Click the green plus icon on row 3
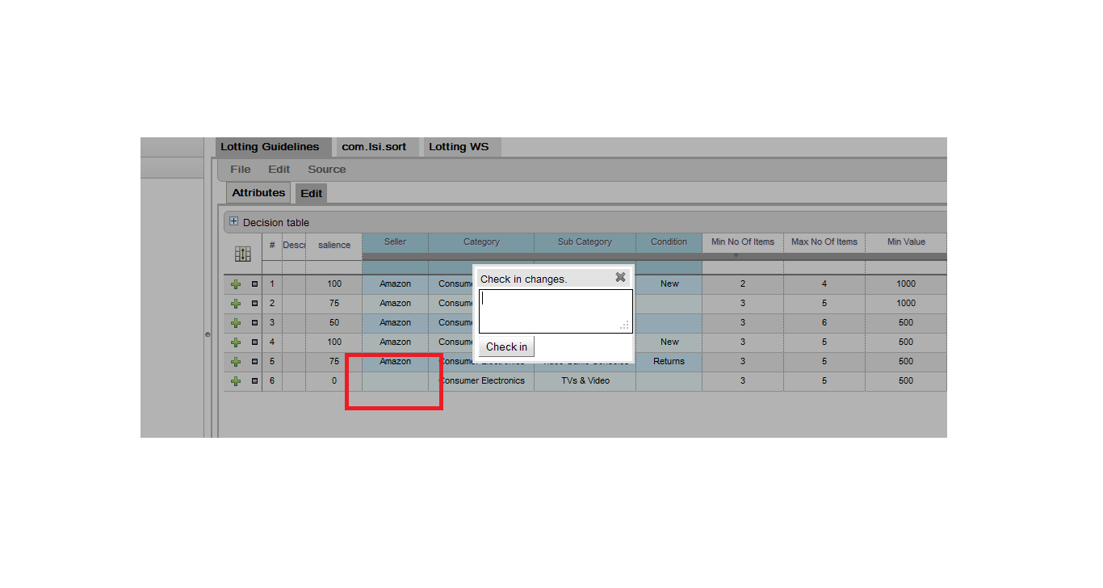1103x588 pixels. coord(236,323)
